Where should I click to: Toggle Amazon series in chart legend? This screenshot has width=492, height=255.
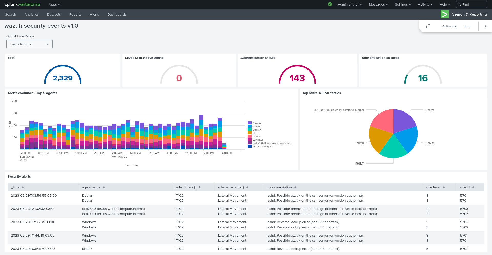click(x=257, y=123)
